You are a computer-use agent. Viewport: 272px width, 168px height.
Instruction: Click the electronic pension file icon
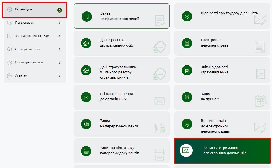click(187, 43)
